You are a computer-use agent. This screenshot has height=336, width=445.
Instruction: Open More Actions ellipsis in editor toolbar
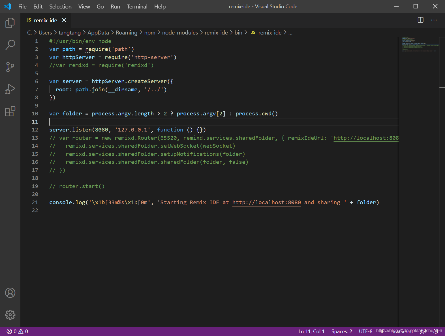tap(434, 20)
